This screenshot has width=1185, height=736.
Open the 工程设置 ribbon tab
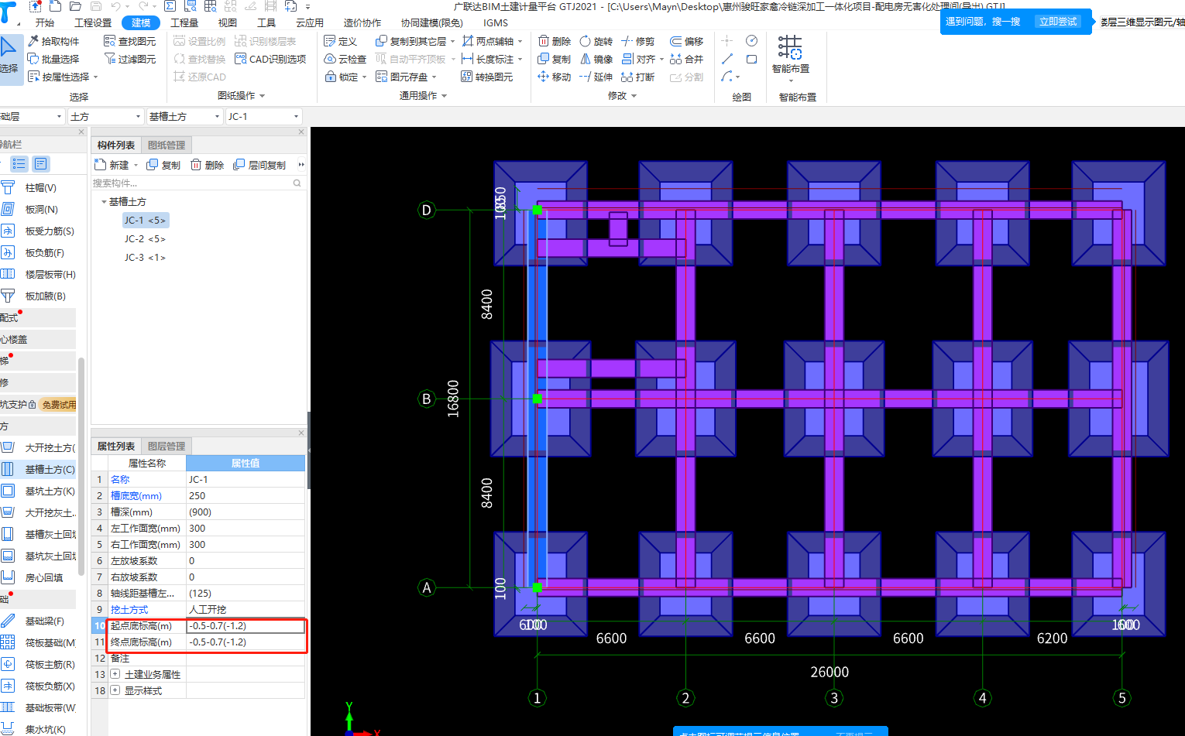[93, 22]
